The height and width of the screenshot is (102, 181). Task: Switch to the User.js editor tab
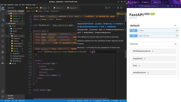[45, 8]
